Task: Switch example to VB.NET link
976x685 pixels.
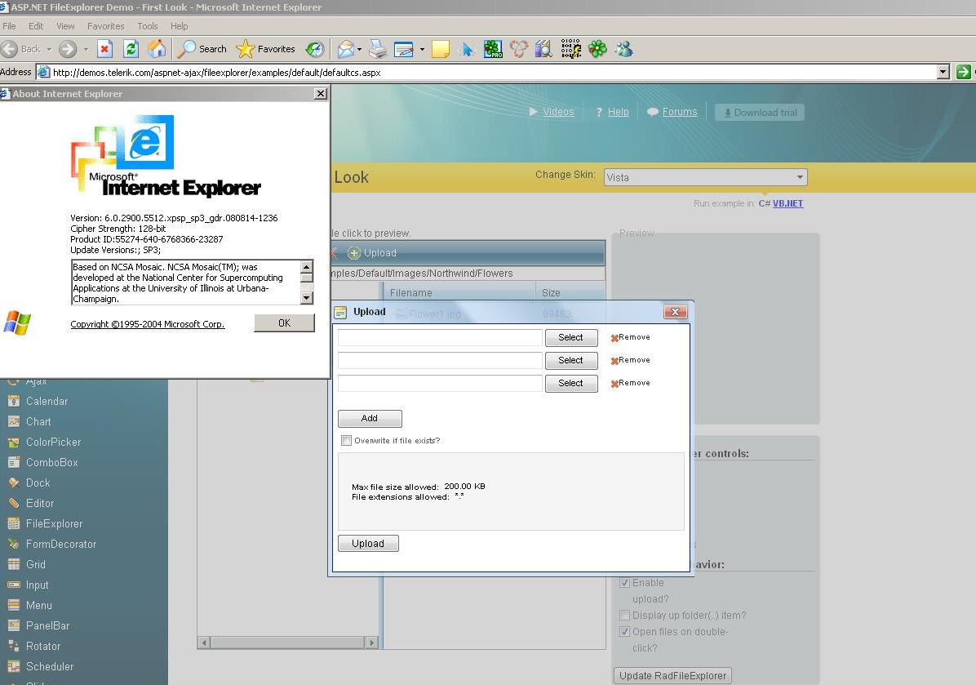Action: 788,203
